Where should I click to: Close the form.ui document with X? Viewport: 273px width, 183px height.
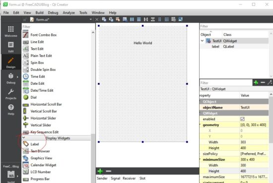(x=97, y=19)
